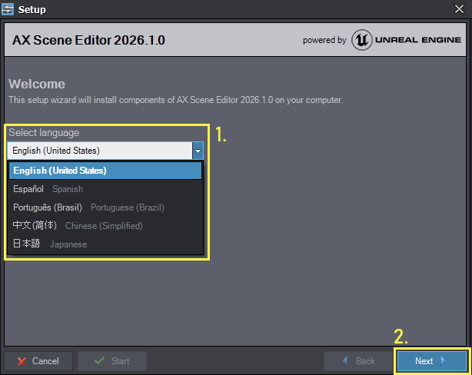
Task: Click the Setup icon in title bar
Action: coord(9,10)
